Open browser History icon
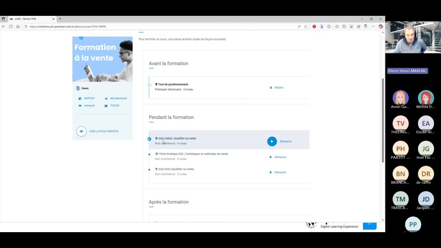 [x=344, y=27]
